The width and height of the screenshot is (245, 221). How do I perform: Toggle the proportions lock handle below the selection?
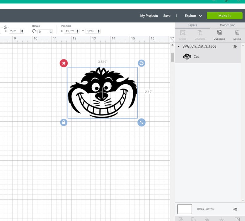coord(64,122)
